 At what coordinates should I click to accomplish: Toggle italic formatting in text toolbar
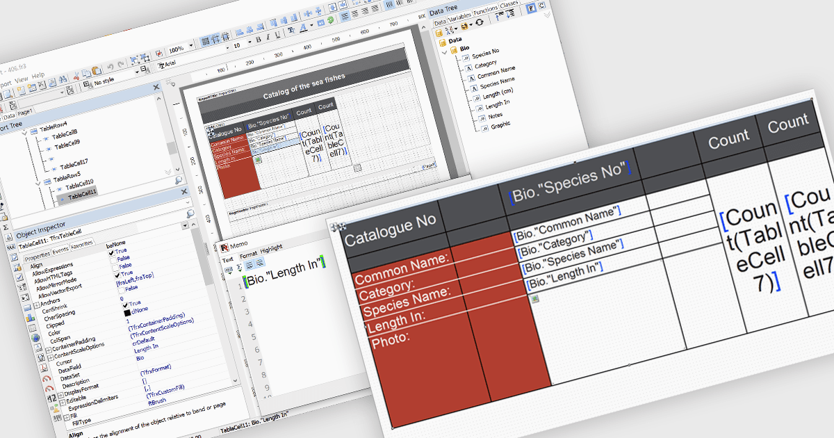[x=268, y=37]
